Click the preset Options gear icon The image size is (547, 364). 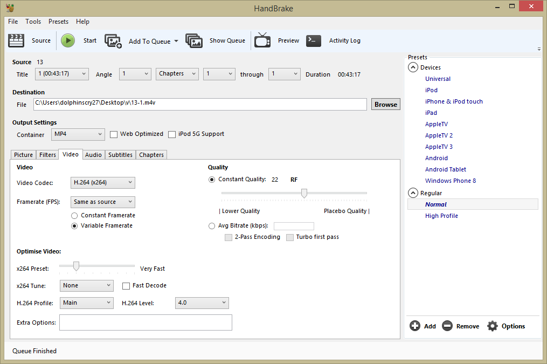pyautogui.click(x=492, y=326)
